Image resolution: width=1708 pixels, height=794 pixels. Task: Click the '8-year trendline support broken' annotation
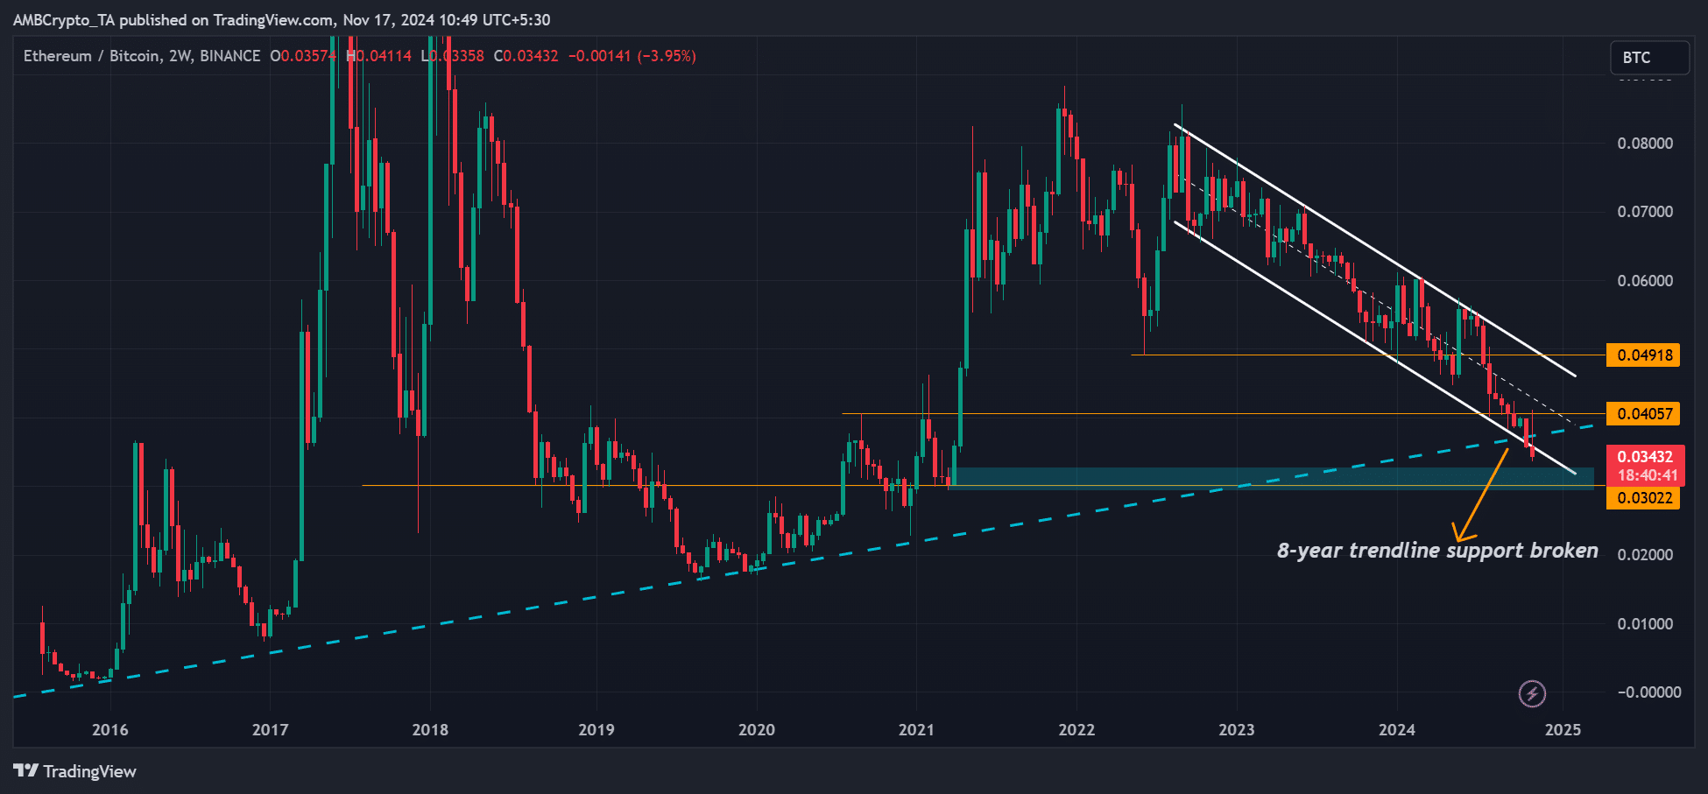click(1437, 551)
